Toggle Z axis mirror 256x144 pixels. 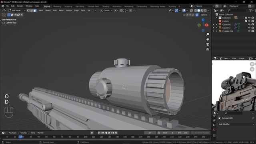click(x=193, y=15)
